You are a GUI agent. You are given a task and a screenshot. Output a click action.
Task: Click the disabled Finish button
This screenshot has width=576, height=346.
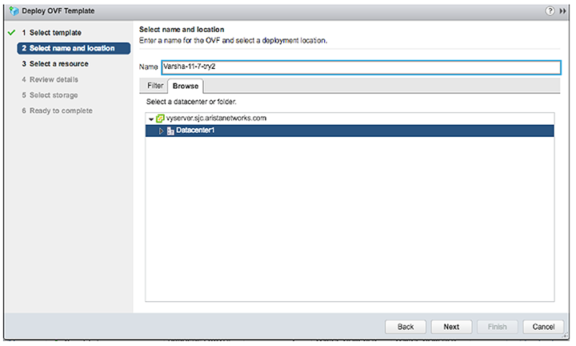pyautogui.click(x=498, y=327)
